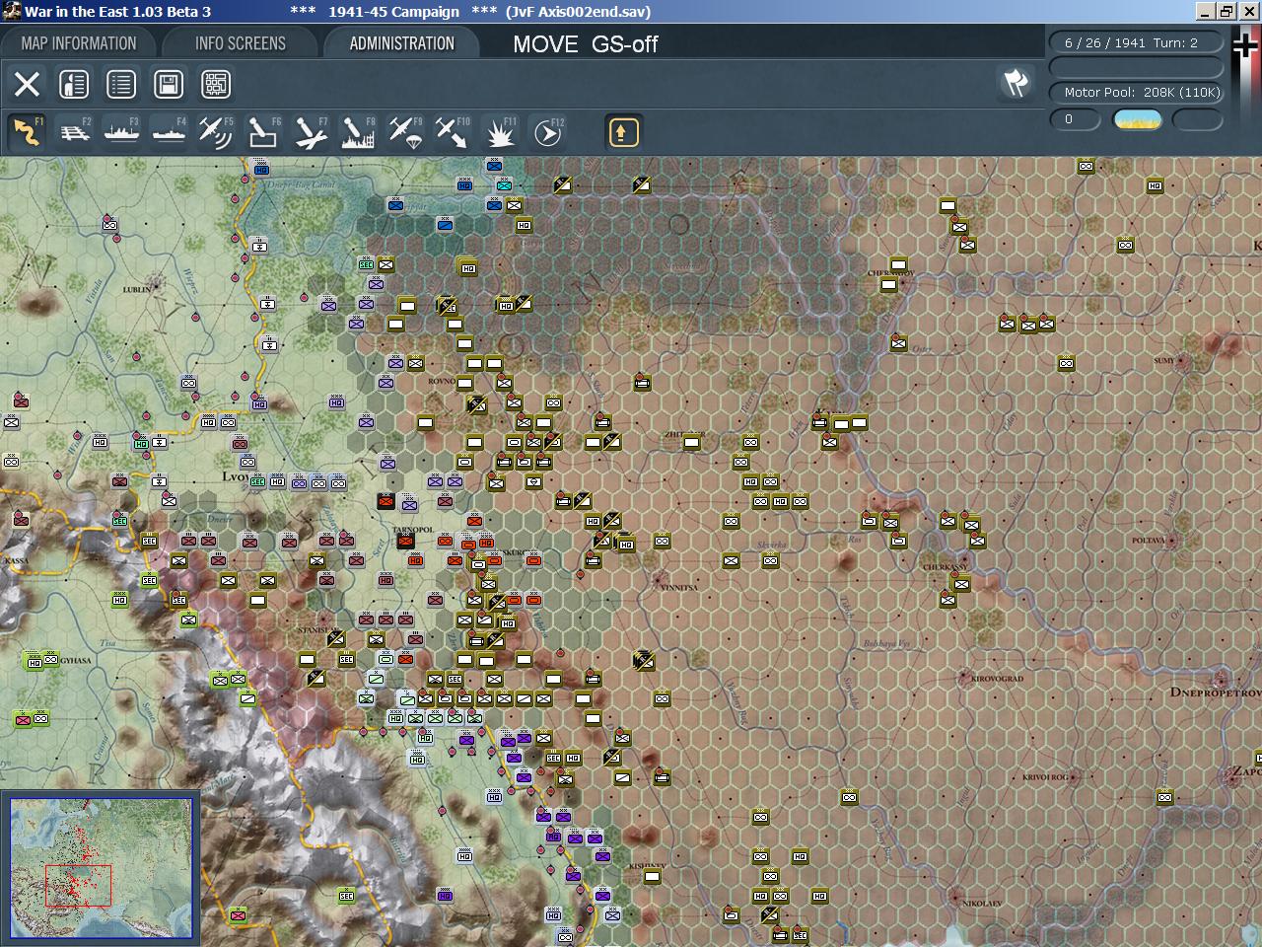1262x947 pixels.
Task: Select Bomb Unit mode F6
Action: pos(263,132)
